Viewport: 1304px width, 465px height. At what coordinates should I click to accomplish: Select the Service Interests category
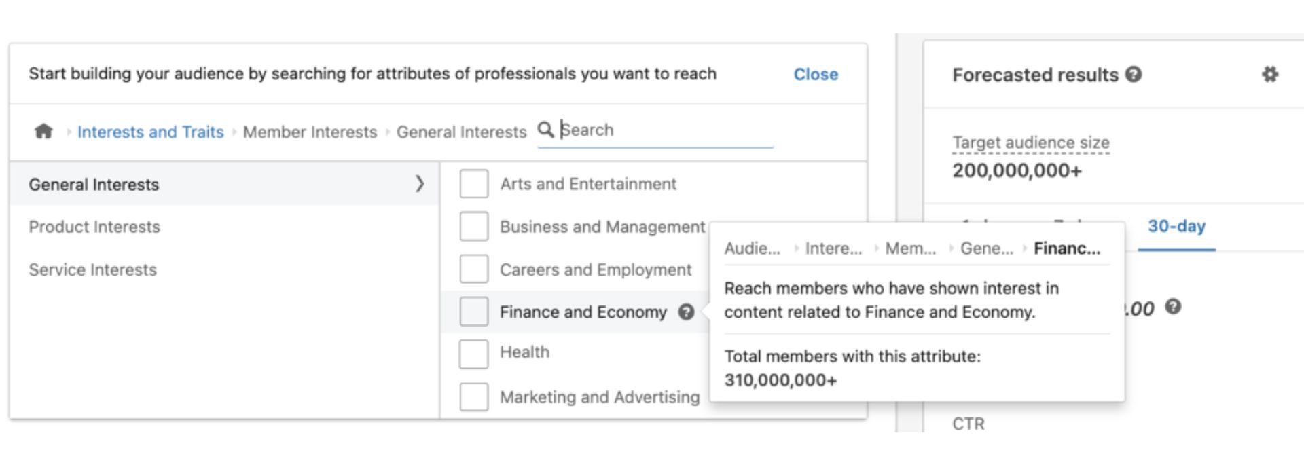coord(92,269)
